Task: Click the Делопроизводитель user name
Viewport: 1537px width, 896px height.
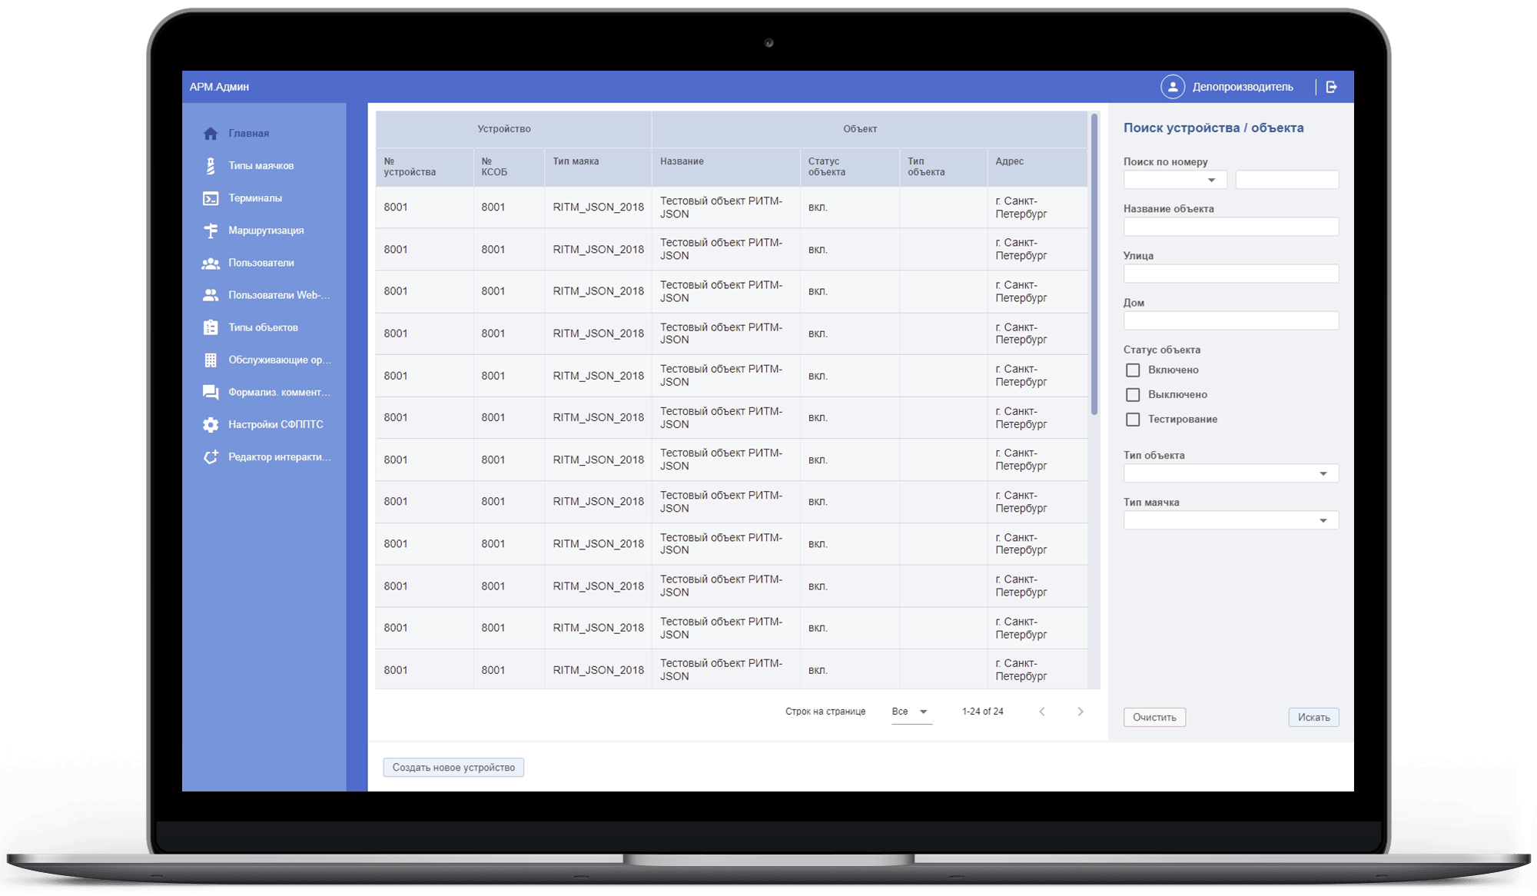Action: pyautogui.click(x=1243, y=87)
